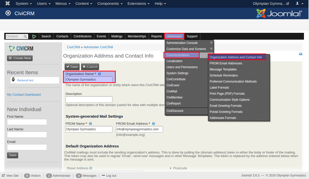Click Save under the New Individual form
Viewport: 309px width, 179px height.
(x=13, y=155)
